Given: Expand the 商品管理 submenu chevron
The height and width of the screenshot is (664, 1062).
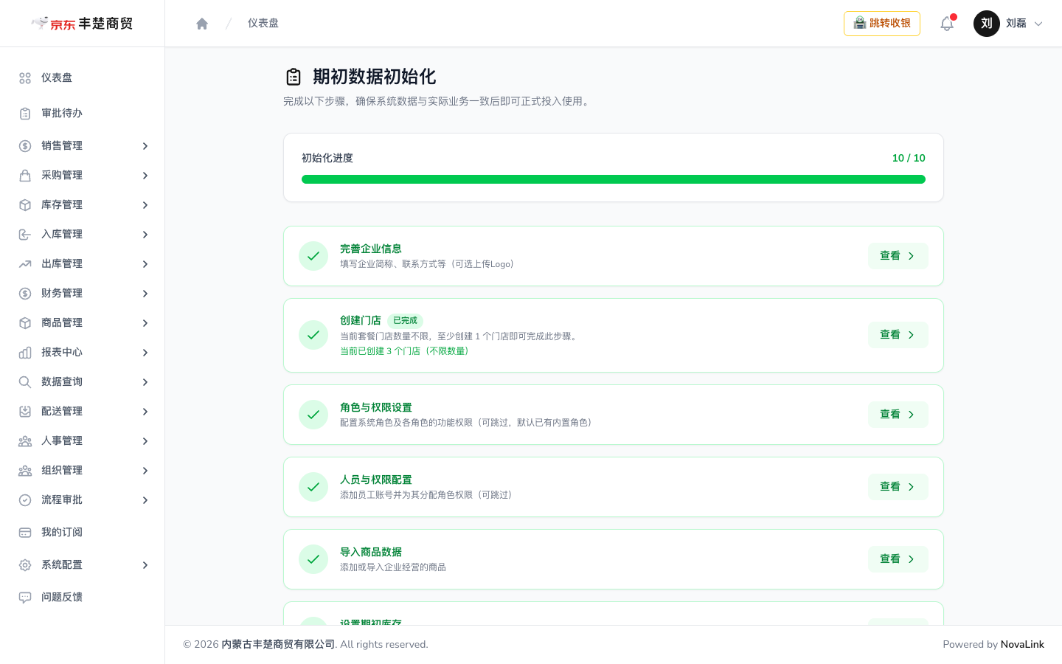Looking at the screenshot, I should [145, 323].
